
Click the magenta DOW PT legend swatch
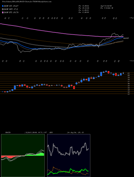pyautogui.click(x=3, y=12)
